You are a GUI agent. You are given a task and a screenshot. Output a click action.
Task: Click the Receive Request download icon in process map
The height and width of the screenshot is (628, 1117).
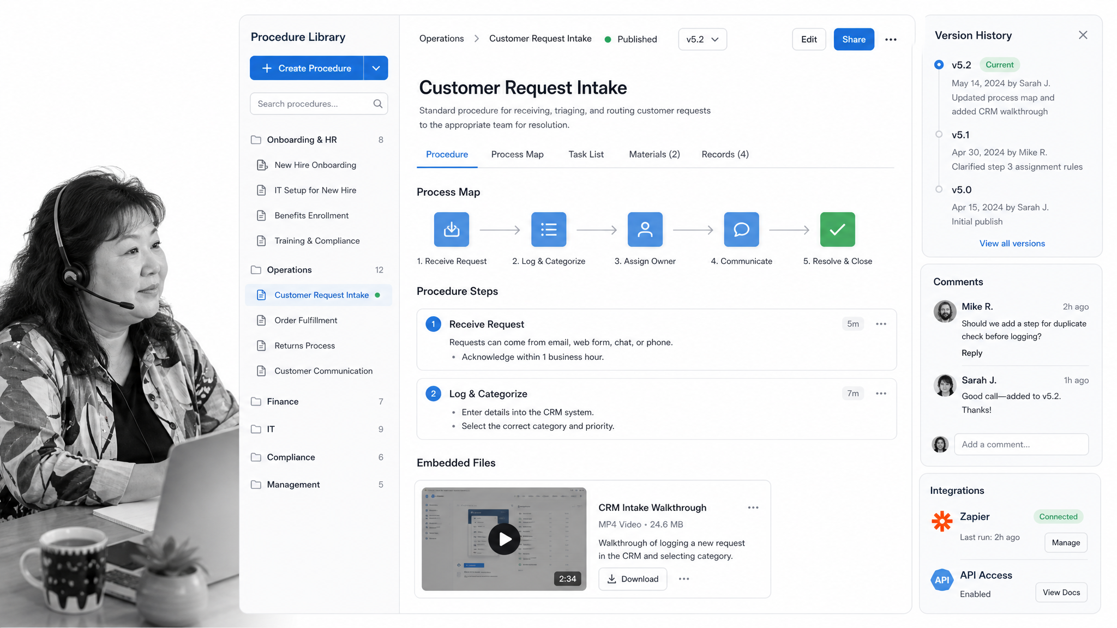(451, 230)
